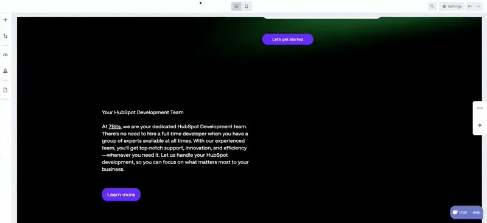Click the add element plus icon

[5, 20]
